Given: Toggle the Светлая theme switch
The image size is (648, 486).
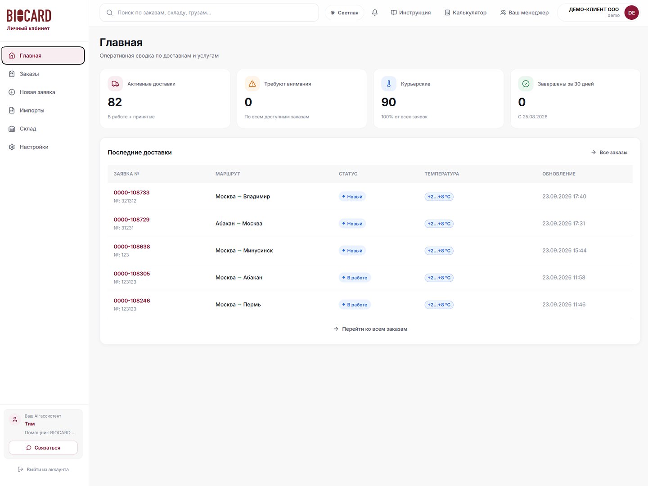Looking at the screenshot, I should pos(345,13).
